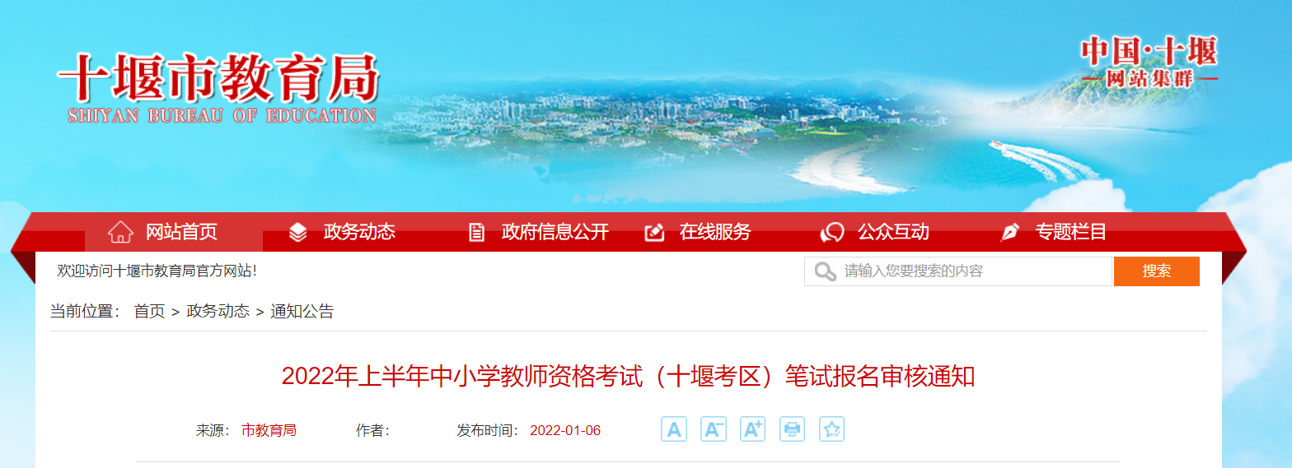Image resolution: width=1292 pixels, height=468 pixels.
Task: Click the chat bubble icon beside 公众互动
Action: [x=832, y=233]
